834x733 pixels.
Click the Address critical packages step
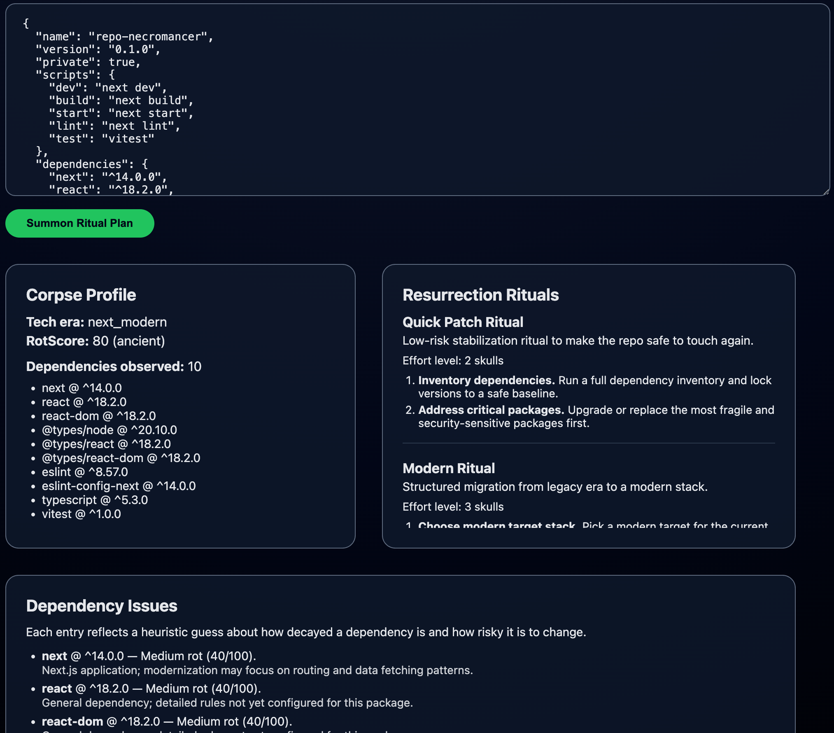pyautogui.click(x=491, y=410)
